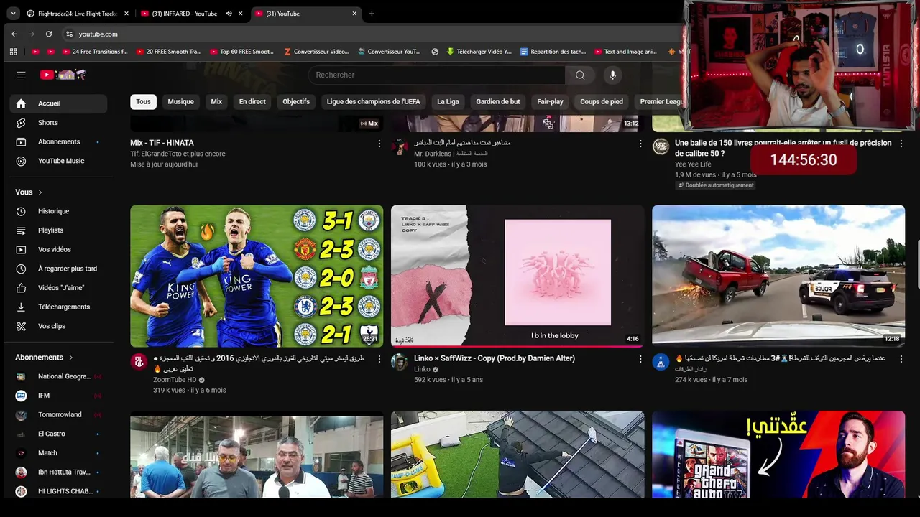This screenshot has height=517, width=920.
Task: Close the Flightradar24 tab
Action: pos(126,14)
